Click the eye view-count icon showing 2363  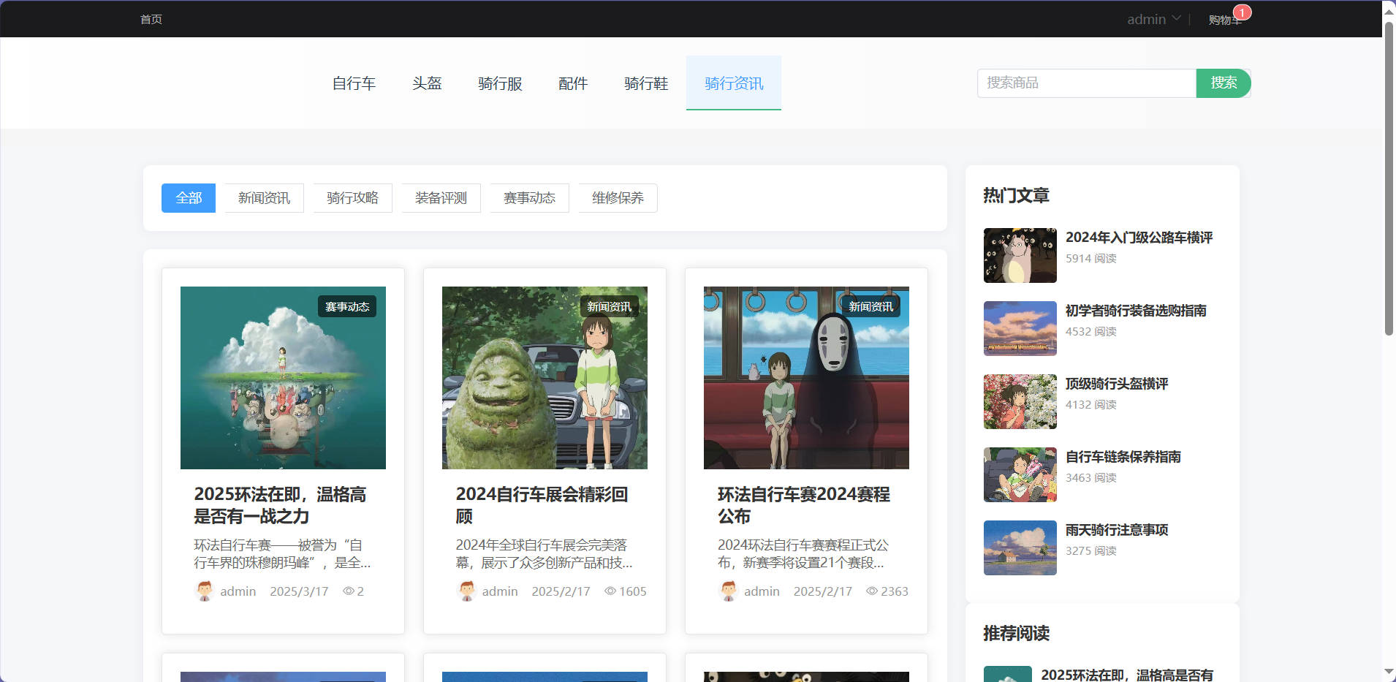click(872, 591)
